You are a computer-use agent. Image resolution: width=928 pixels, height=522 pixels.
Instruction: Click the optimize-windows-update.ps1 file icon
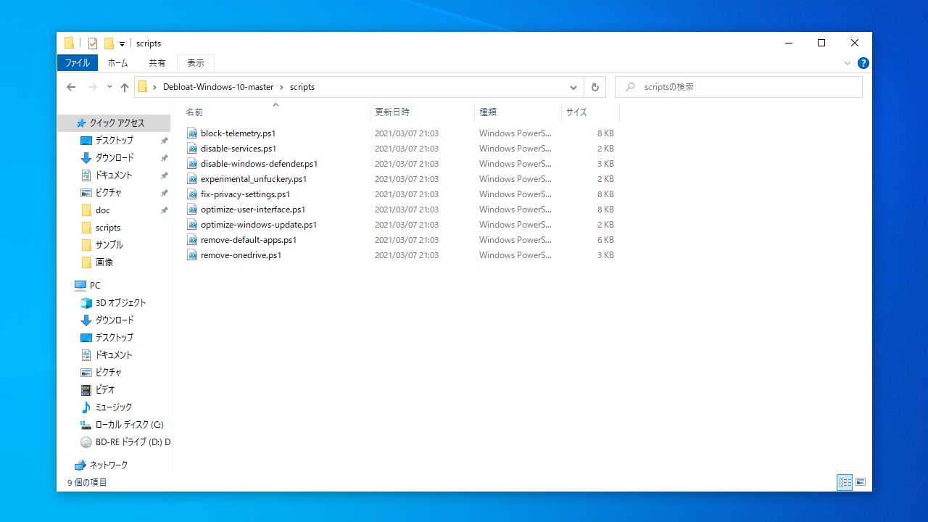coord(192,225)
